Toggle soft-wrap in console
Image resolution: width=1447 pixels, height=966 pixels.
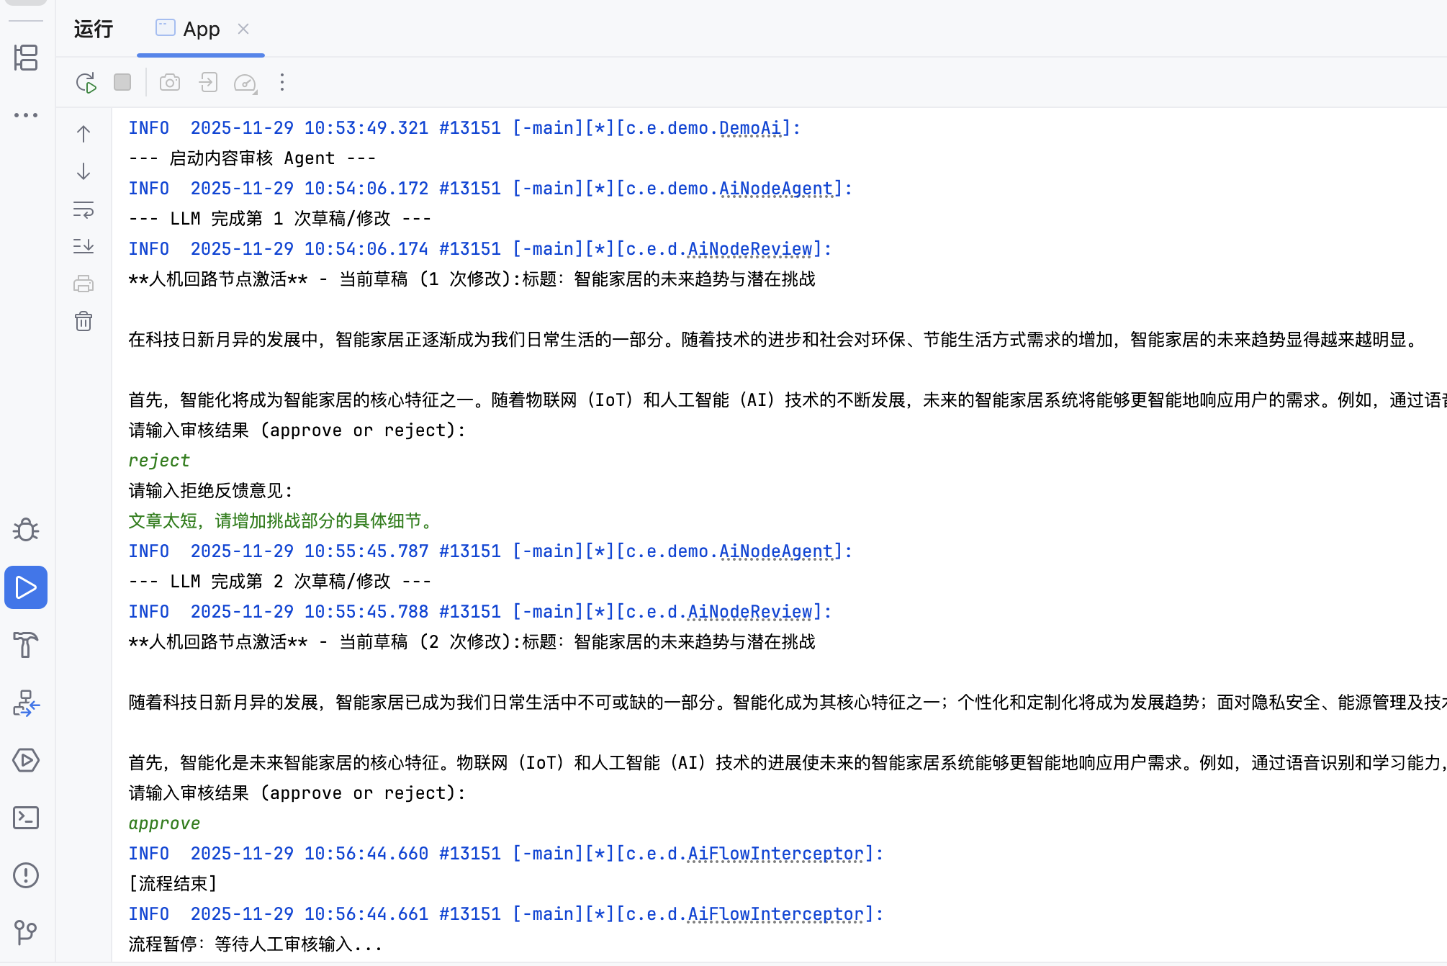84,209
